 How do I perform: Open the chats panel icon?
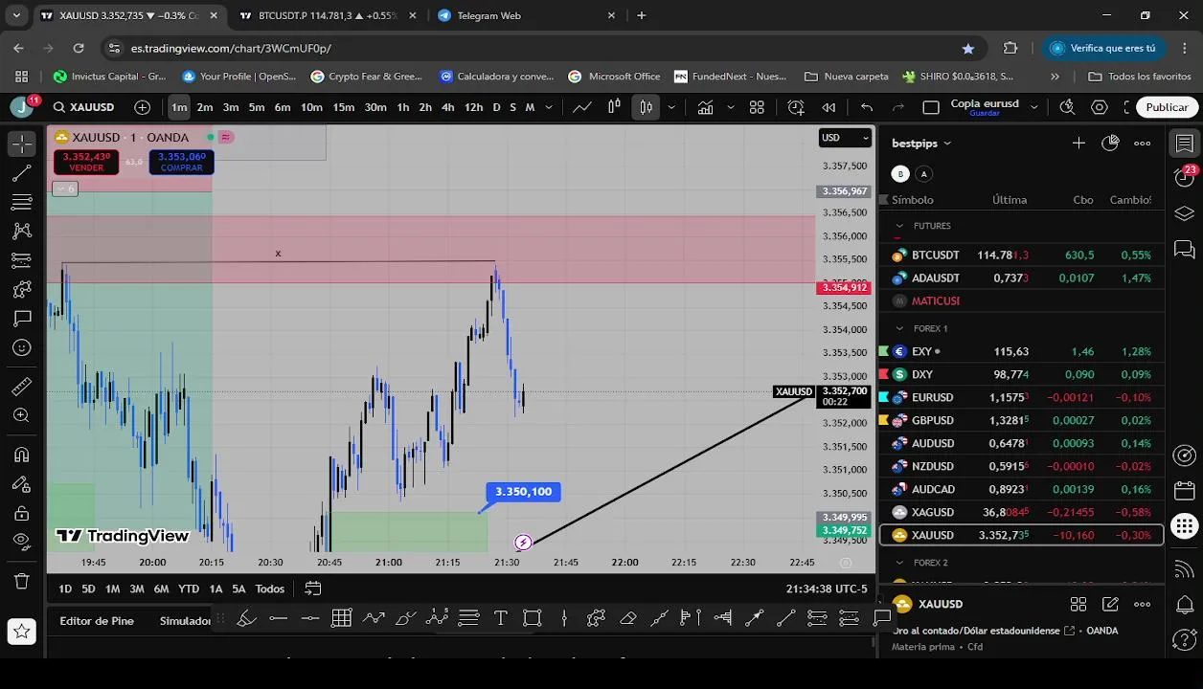pos(1185,249)
